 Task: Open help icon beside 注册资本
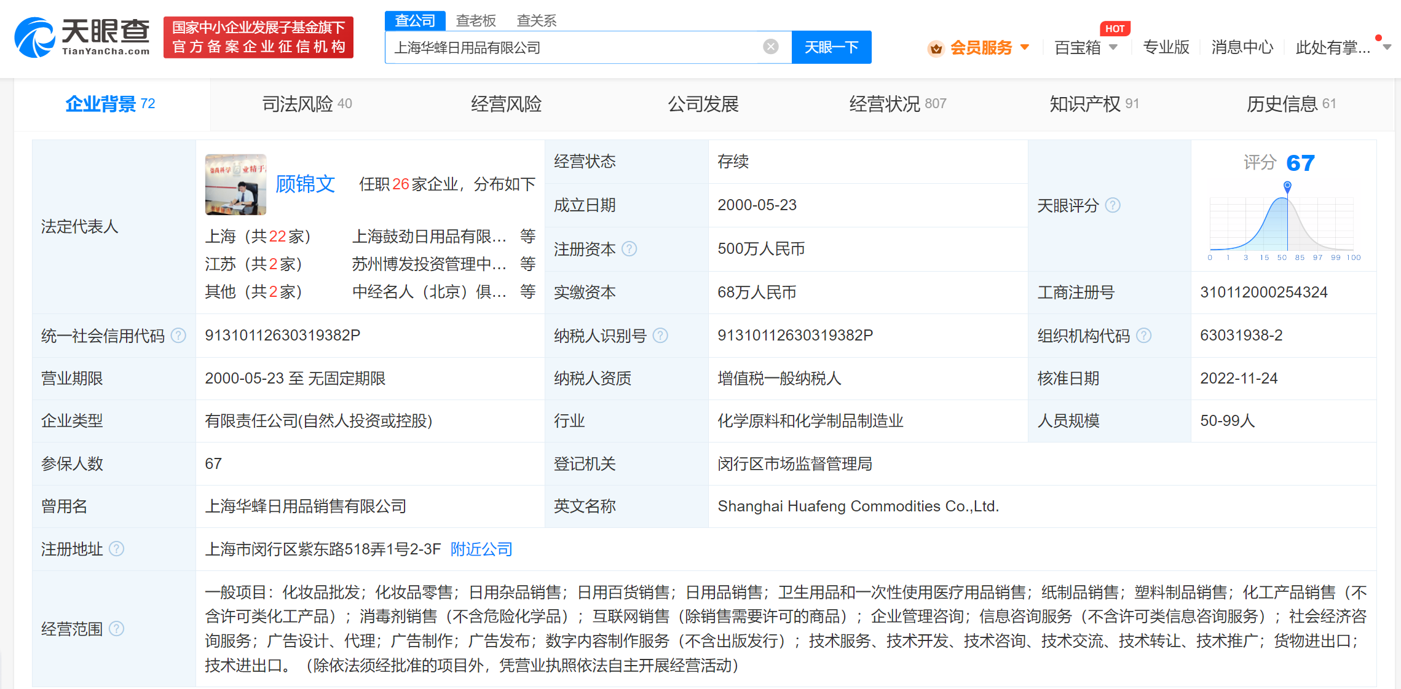629,249
